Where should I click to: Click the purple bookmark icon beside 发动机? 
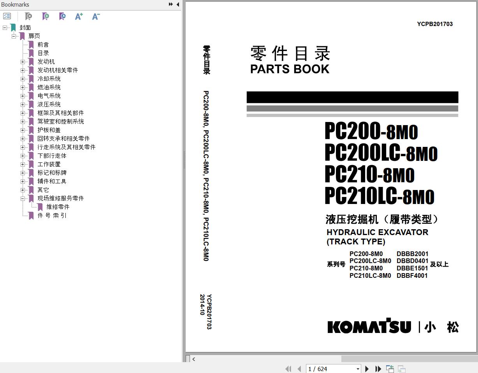[31, 62]
